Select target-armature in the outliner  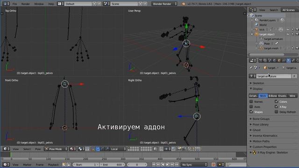273,39
